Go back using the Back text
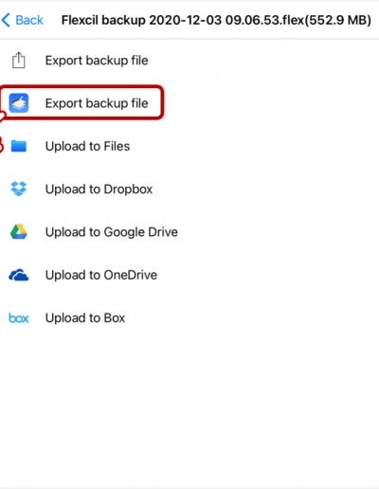 [x=29, y=20]
